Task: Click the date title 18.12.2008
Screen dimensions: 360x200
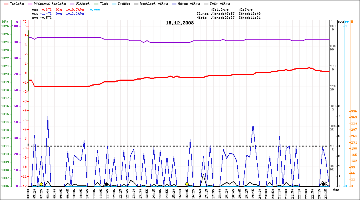Action: pos(180,23)
